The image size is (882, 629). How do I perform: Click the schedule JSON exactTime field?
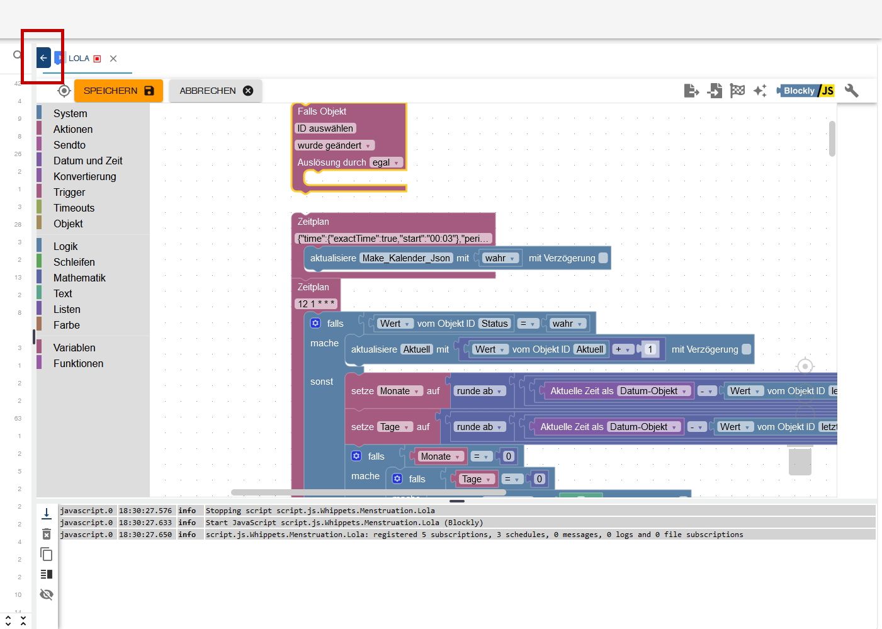[x=393, y=239]
